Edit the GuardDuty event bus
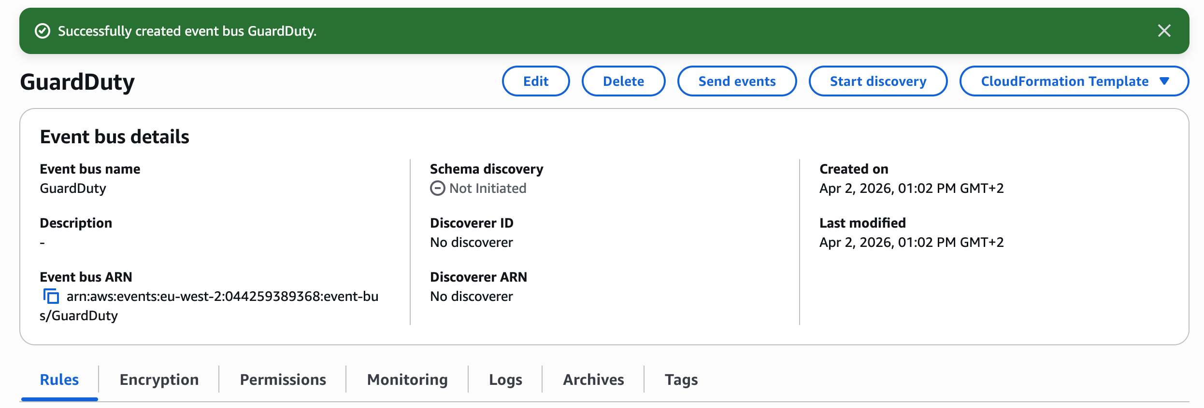This screenshot has height=408, width=1204. click(536, 81)
